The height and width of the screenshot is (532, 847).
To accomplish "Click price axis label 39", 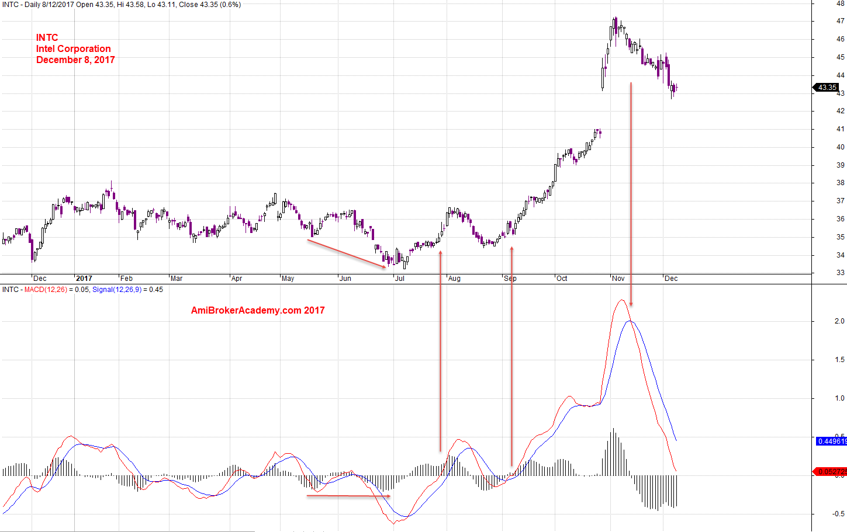I will [x=841, y=165].
